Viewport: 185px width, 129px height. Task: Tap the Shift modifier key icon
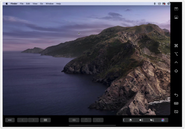(x=176, y=71)
